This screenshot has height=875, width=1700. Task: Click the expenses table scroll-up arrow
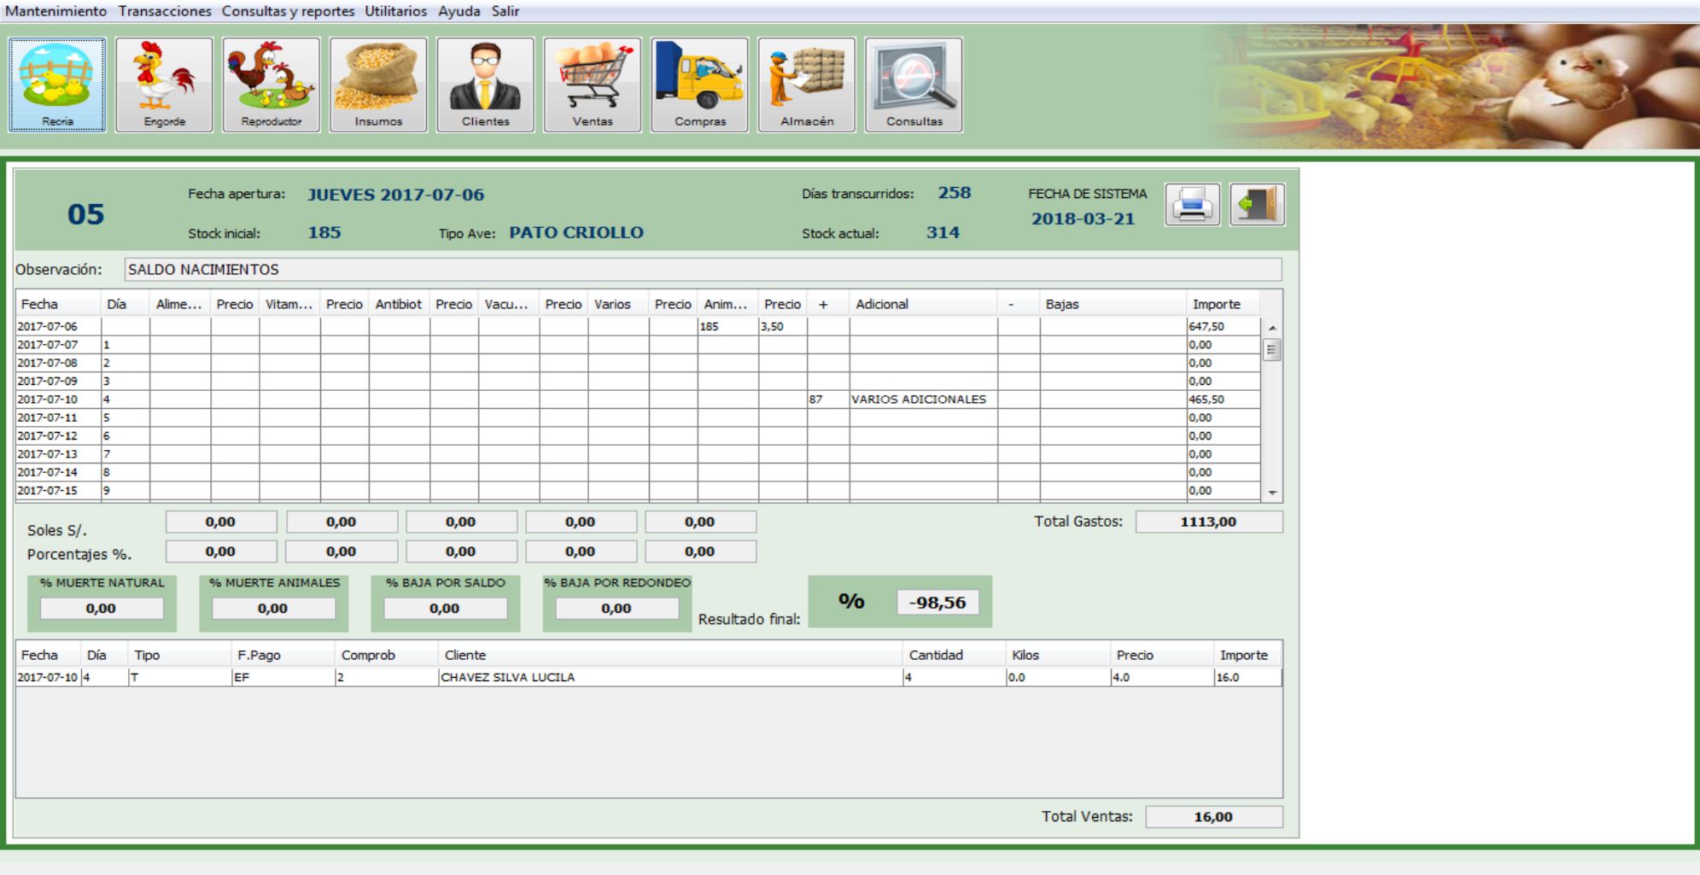tap(1272, 328)
